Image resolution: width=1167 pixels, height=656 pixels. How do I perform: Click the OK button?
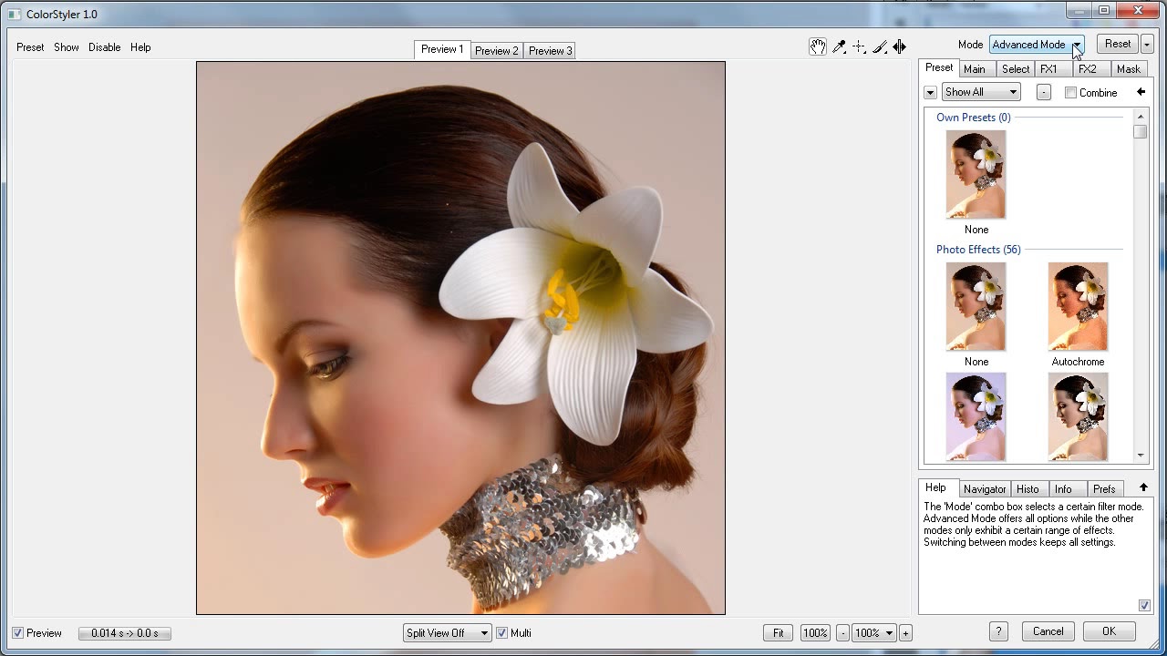(1109, 631)
